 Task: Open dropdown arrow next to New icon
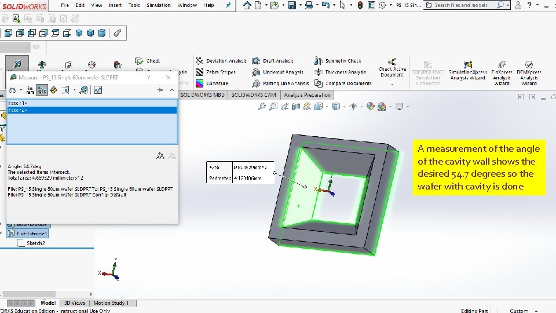(x=266, y=5)
